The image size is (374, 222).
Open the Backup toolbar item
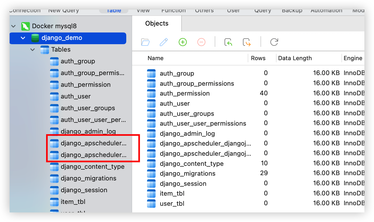(292, 11)
